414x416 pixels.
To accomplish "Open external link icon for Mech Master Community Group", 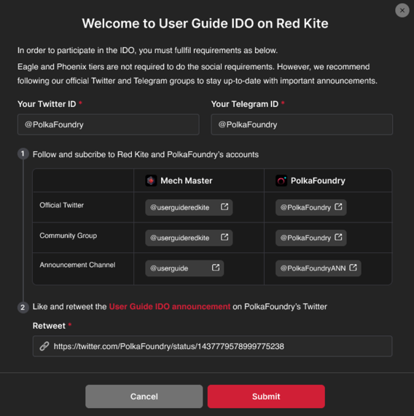I will 224,237.
